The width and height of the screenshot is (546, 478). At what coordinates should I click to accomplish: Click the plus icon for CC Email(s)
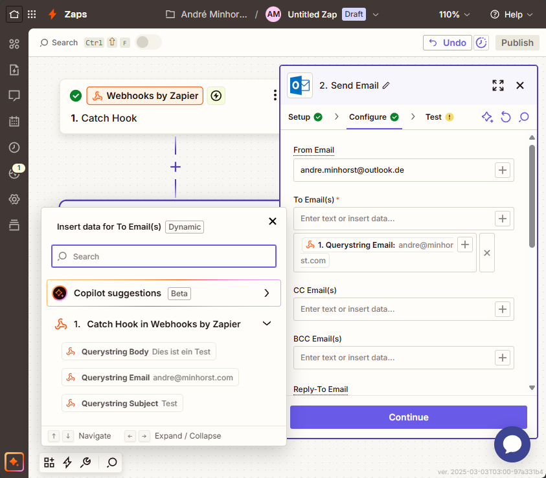click(503, 309)
